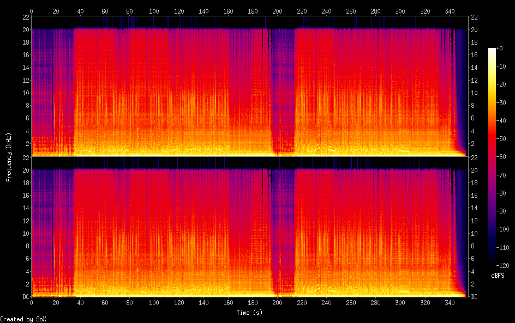
Task: Click "340" on the top time axis
Action: coord(450,11)
